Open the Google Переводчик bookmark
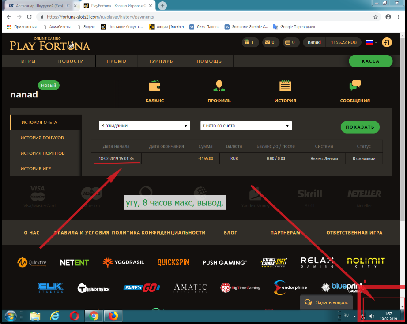This screenshot has height=324, width=407. 294,27
